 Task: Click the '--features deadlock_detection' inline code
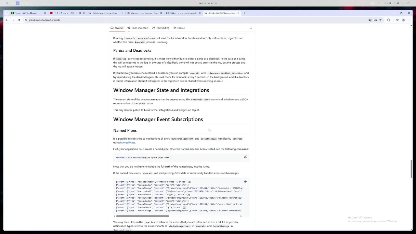225,73
